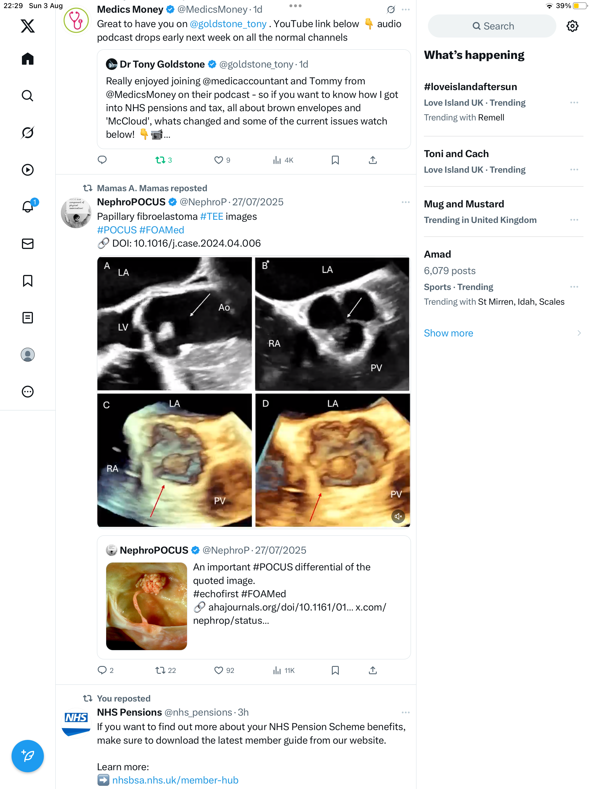
Task: Bookmark the Medics Money post
Action: pyautogui.click(x=335, y=160)
